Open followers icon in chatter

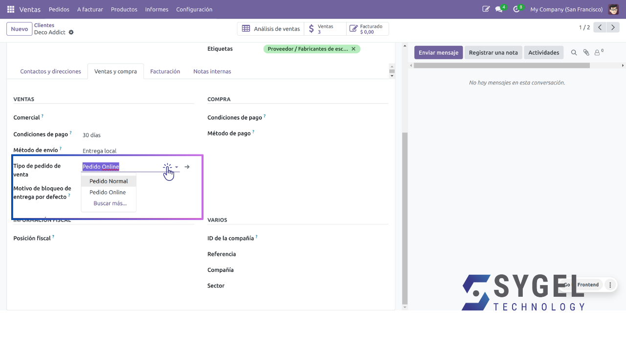click(x=598, y=53)
